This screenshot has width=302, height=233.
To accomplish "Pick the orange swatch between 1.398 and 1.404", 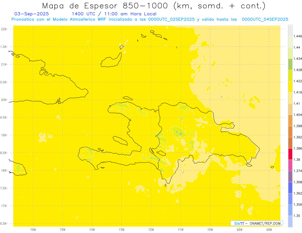I will [x=290, y=120].
